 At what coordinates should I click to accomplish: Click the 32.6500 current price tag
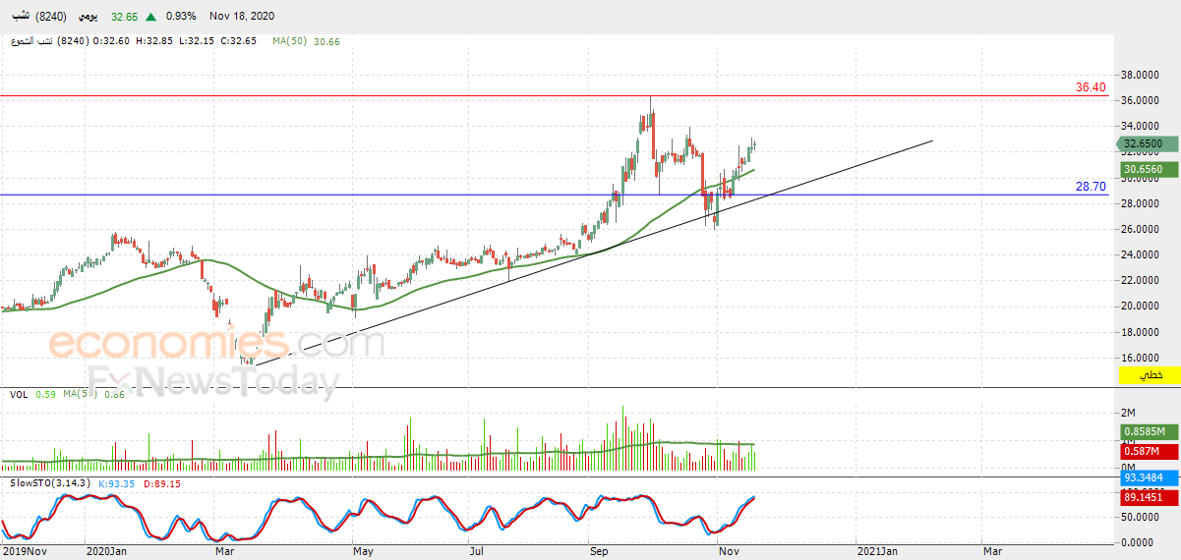tap(1144, 143)
